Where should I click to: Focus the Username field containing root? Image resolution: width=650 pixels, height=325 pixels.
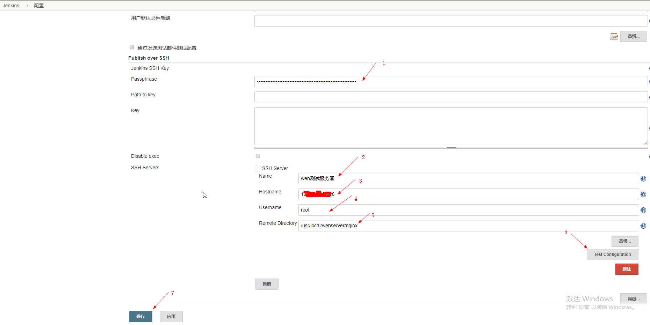pyautogui.click(x=469, y=210)
